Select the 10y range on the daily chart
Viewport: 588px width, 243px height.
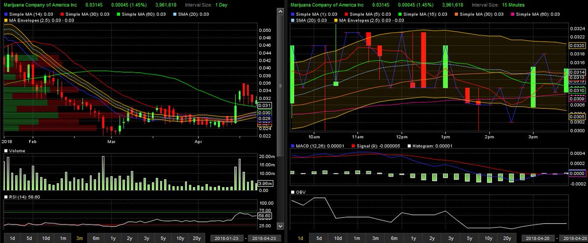180,238
